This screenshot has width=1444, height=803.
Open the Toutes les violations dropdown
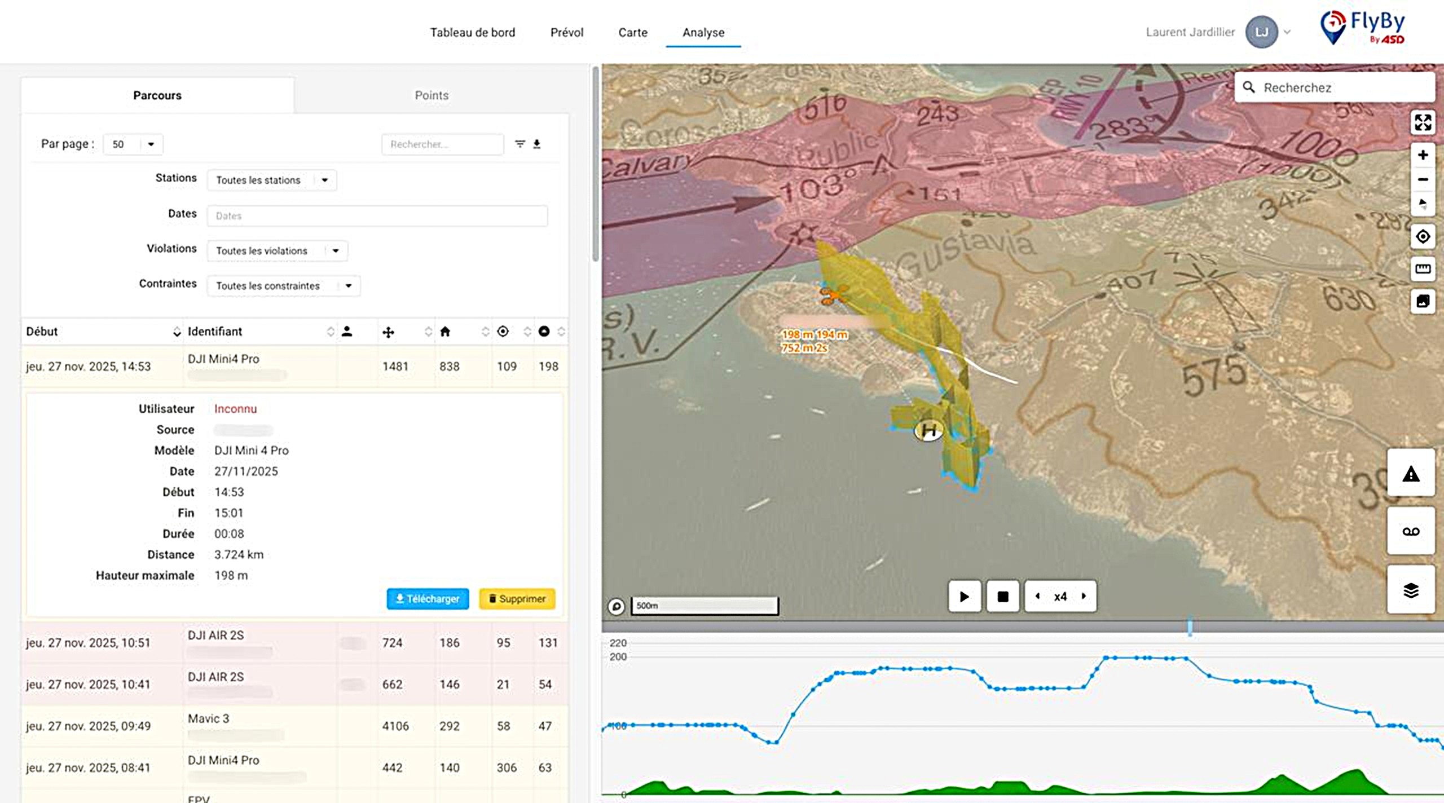pyautogui.click(x=277, y=251)
